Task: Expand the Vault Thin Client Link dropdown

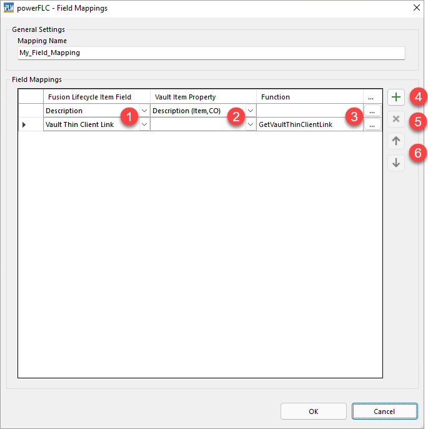Action: 145,124
